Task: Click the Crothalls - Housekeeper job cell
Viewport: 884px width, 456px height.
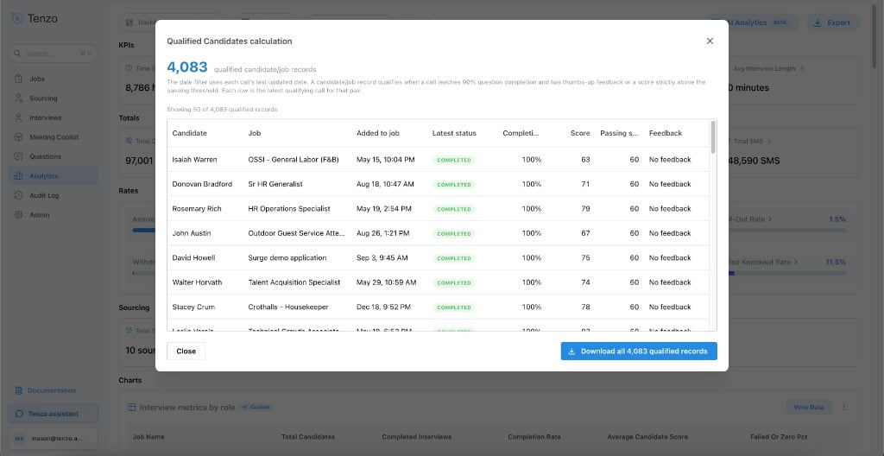Action: (x=288, y=307)
